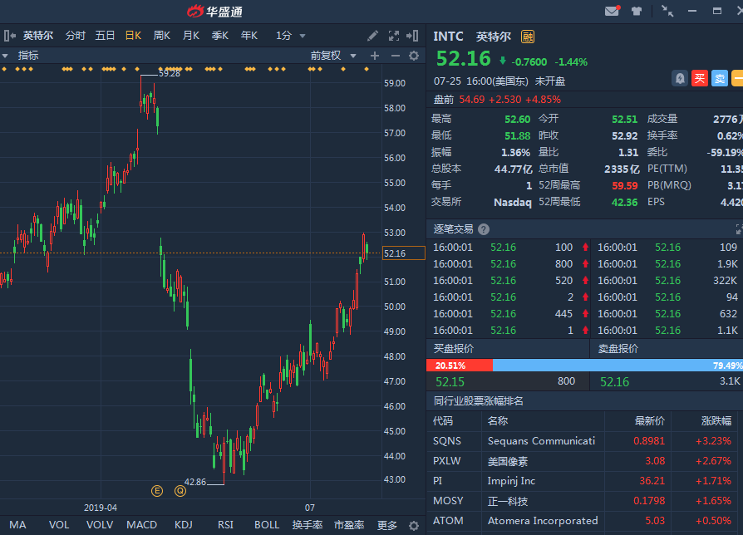Image resolution: width=743 pixels, height=535 pixels.
Task: Click SQNS in the industry ranking list
Action: (x=446, y=441)
